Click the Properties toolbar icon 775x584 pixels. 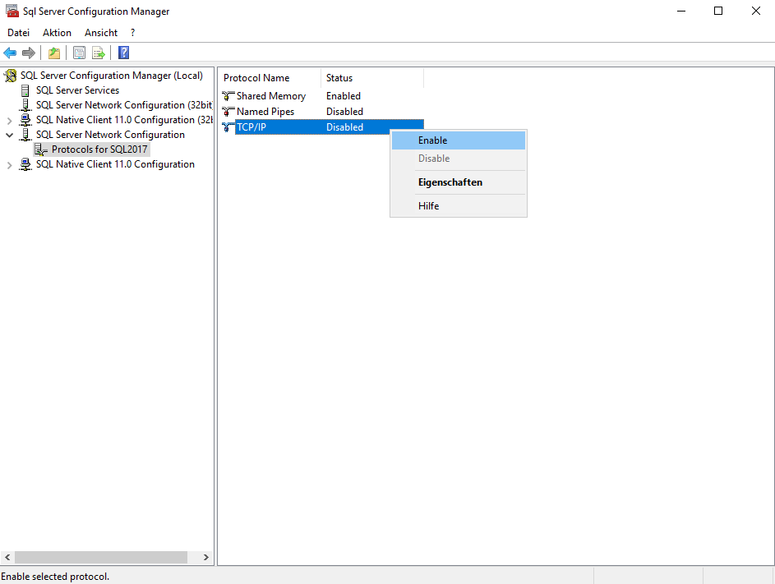coord(79,53)
